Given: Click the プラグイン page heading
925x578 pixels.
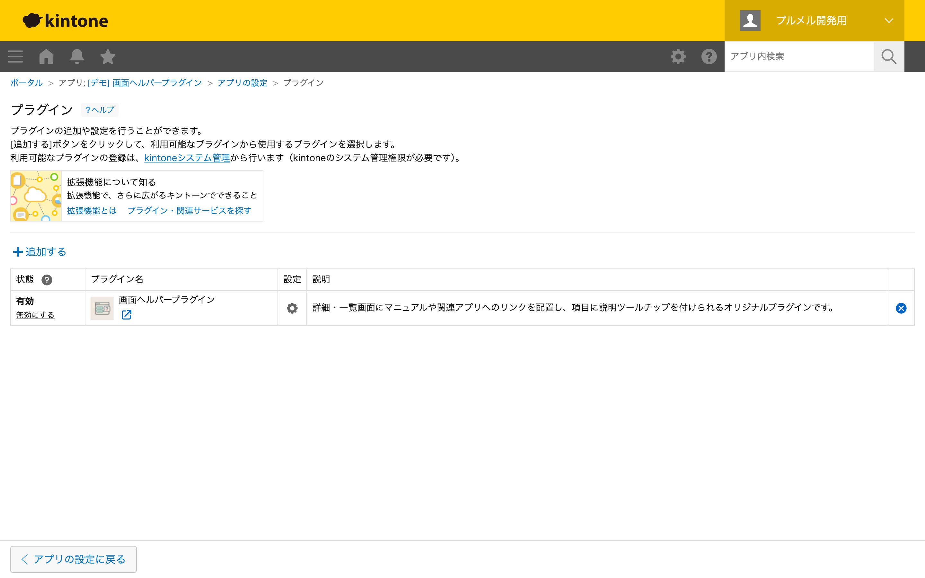Looking at the screenshot, I should click(42, 110).
